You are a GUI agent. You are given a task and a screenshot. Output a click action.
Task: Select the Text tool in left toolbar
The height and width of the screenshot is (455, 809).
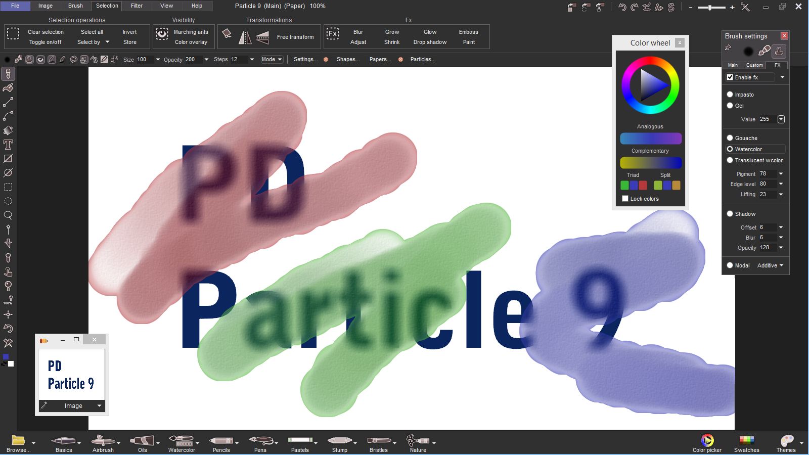pos(8,145)
